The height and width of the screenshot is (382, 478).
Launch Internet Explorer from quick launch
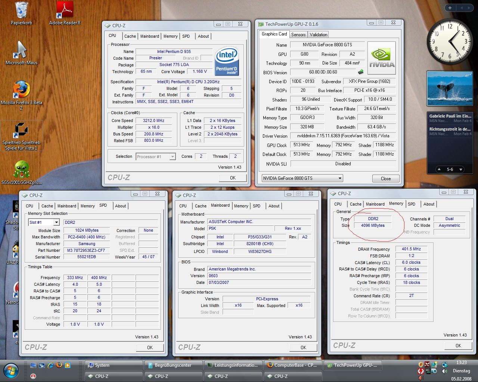pos(50,365)
